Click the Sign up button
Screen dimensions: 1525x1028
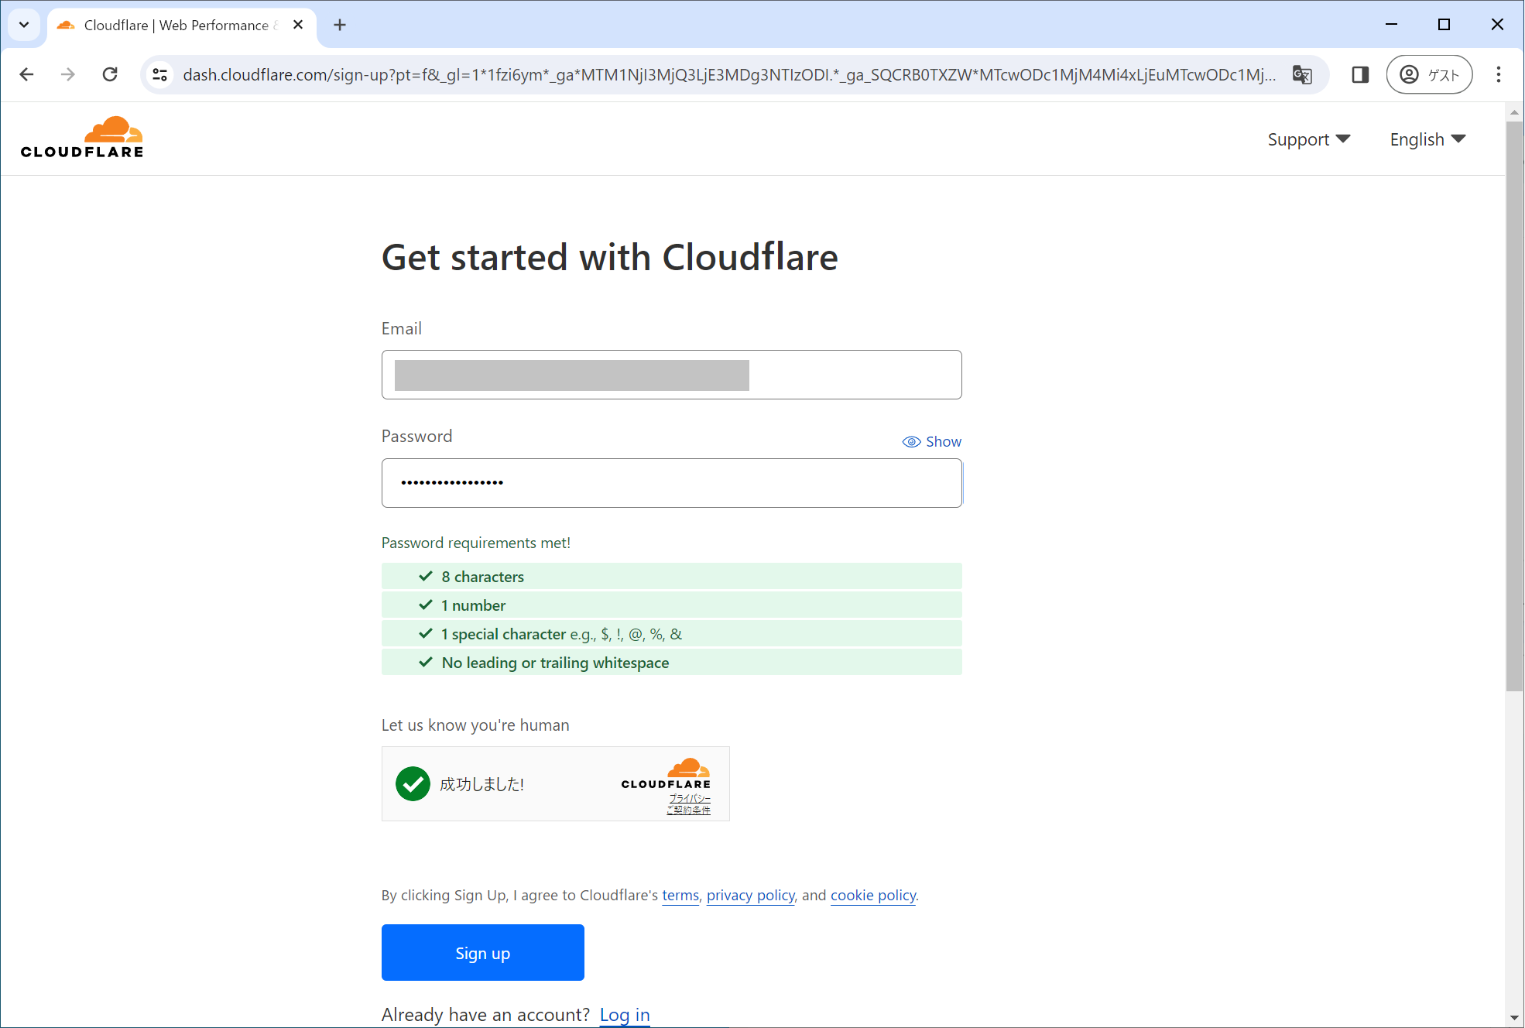tap(482, 952)
